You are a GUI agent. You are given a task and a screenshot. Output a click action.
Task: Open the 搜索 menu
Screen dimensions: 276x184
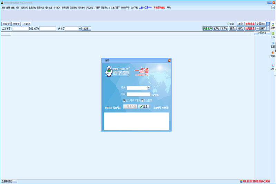click(x=13, y=8)
